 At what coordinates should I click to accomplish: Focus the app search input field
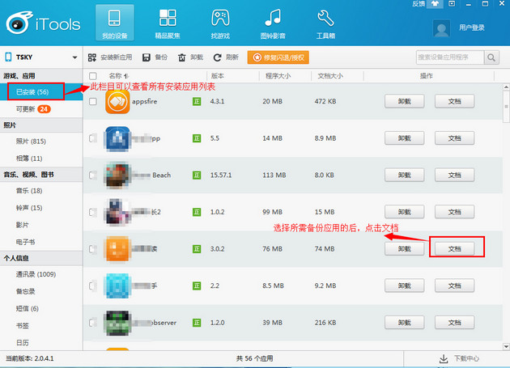point(449,57)
